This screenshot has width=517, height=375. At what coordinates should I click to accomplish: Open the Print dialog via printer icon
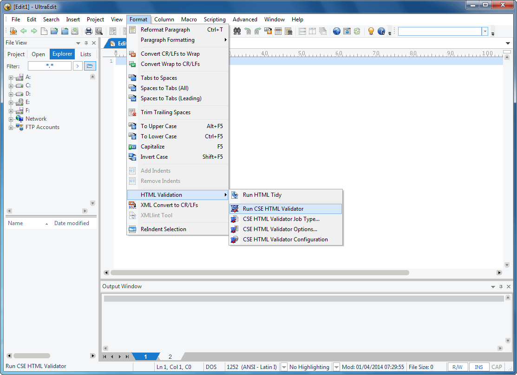click(88, 31)
